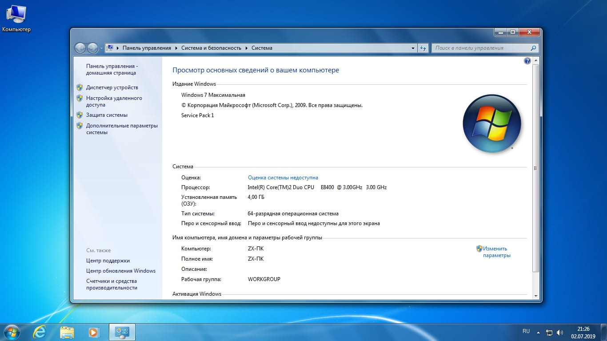Select Система и безопасность breadcrumb

[211, 48]
